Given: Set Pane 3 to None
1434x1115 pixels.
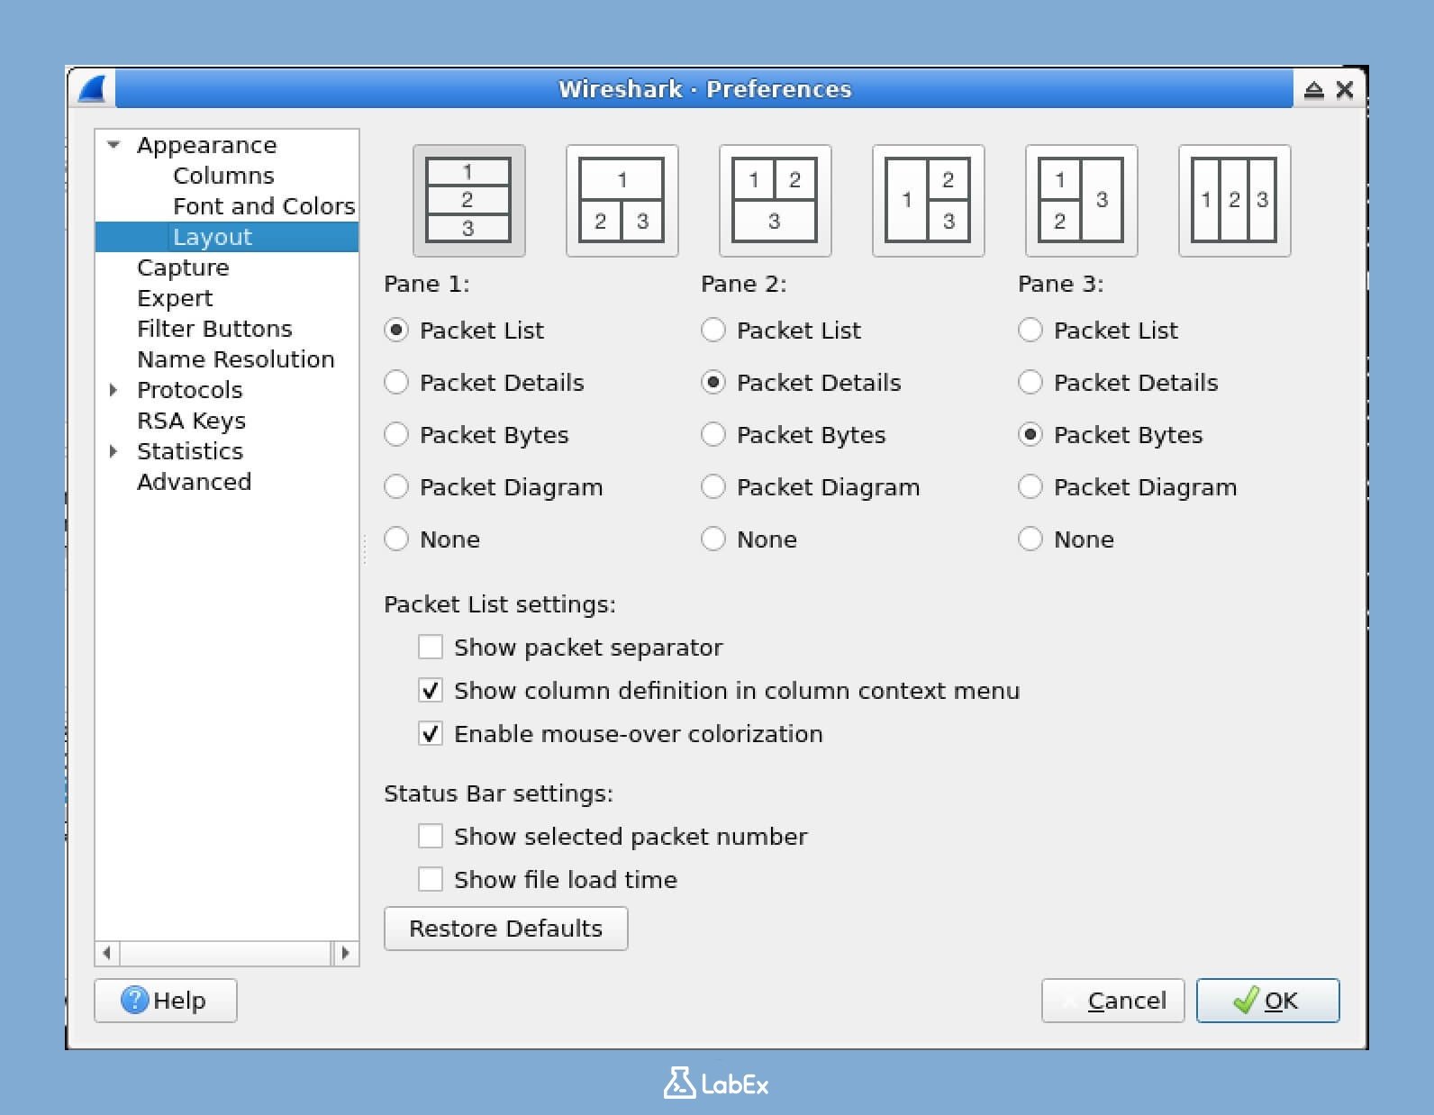Looking at the screenshot, I should coord(1066,539).
